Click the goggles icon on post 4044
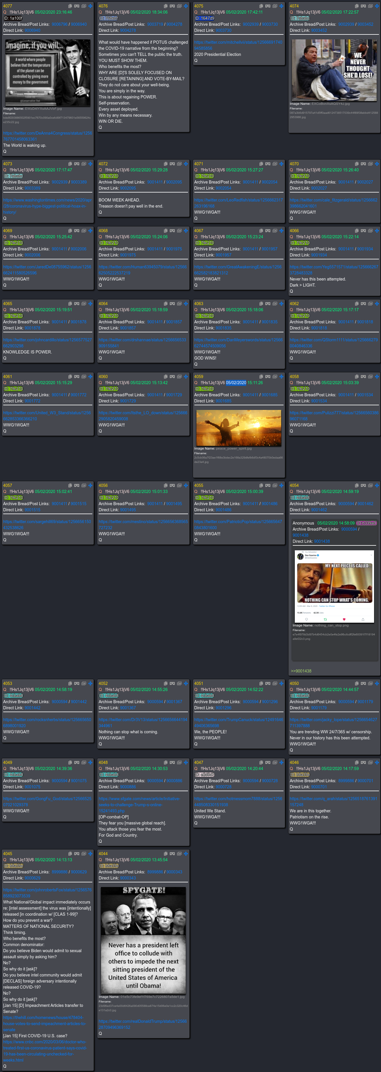 (x=172, y=854)
